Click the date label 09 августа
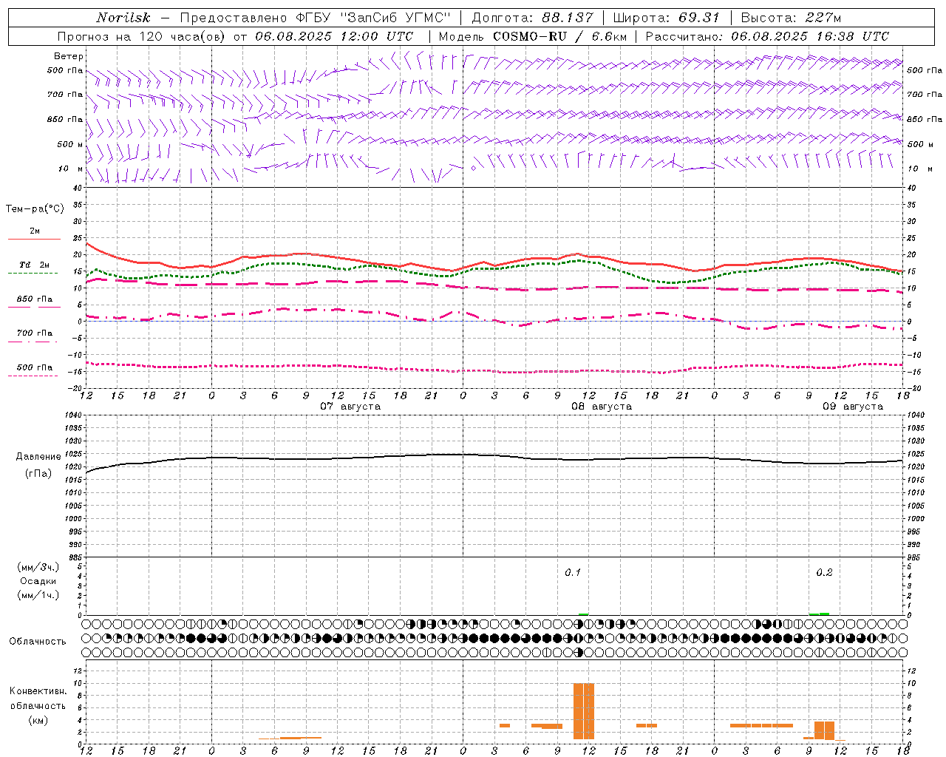Image resolution: width=946 pixels, height=757 pixels. (853, 407)
